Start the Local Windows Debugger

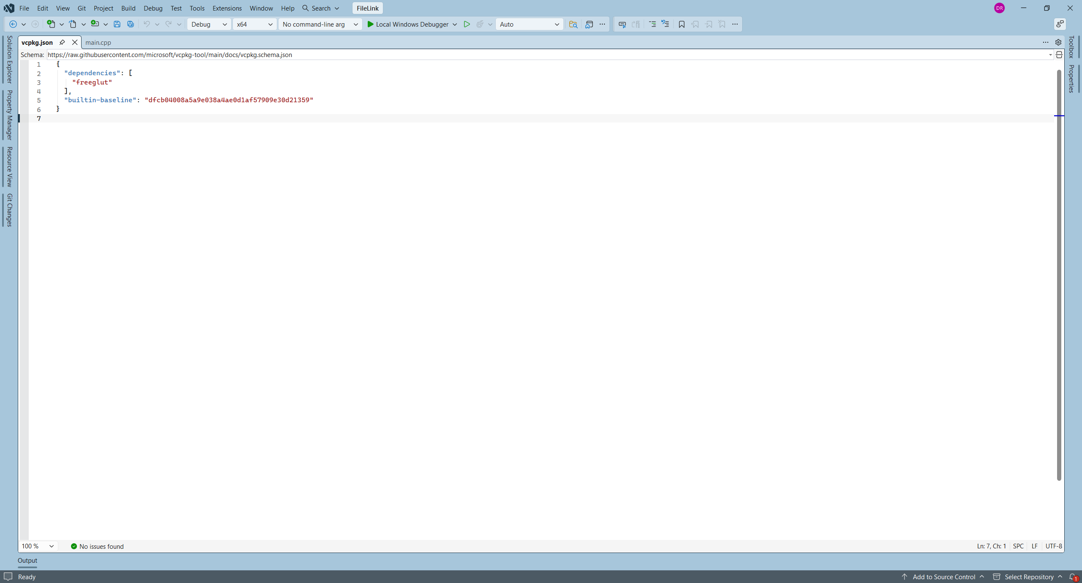(x=407, y=25)
